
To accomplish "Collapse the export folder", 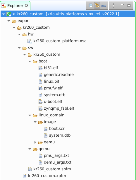I will (x=9, y=21).
